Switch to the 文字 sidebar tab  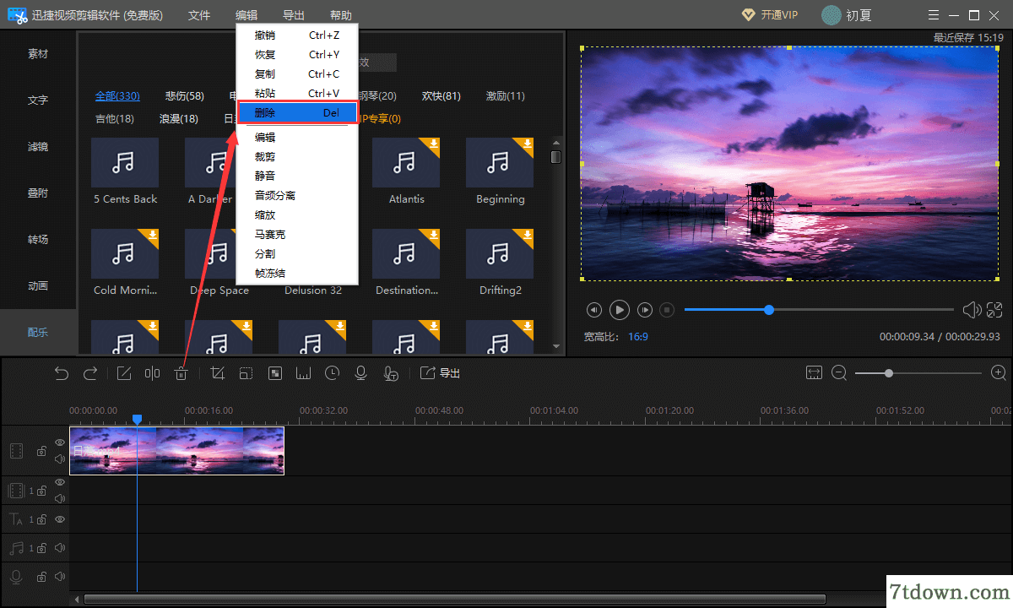pyautogui.click(x=38, y=100)
